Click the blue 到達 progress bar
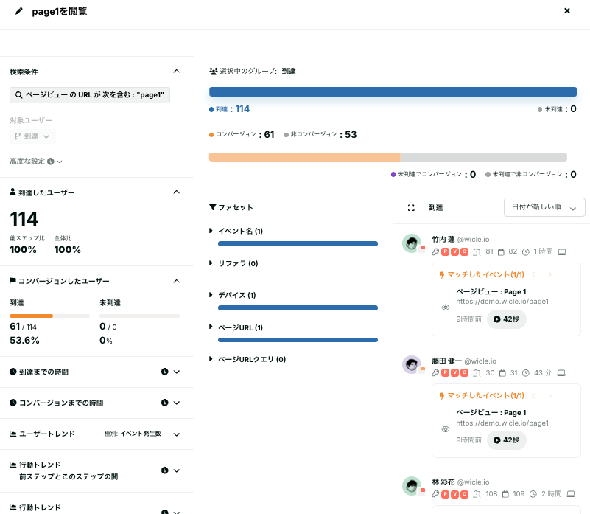The height and width of the screenshot is (514, 590). [x=393, y=92]
